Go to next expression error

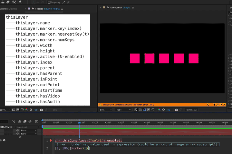[221, 105]
